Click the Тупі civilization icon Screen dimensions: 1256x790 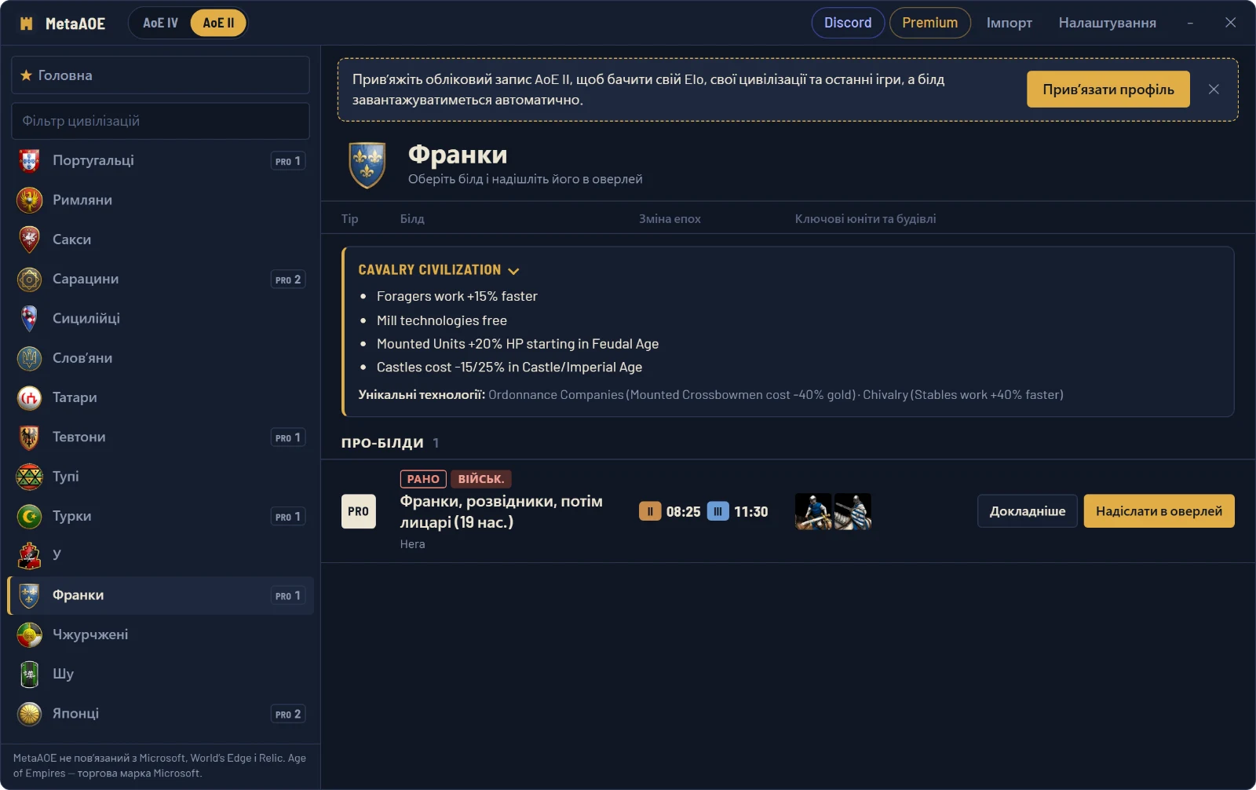29,477
